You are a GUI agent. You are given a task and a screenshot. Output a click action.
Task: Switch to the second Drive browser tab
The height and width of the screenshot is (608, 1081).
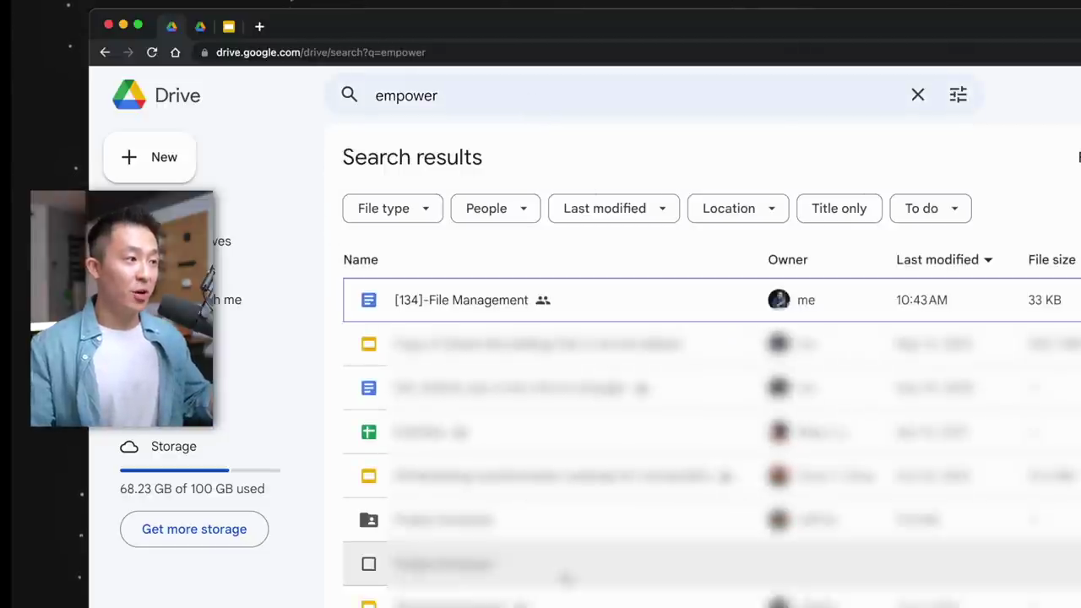point(200,27)
